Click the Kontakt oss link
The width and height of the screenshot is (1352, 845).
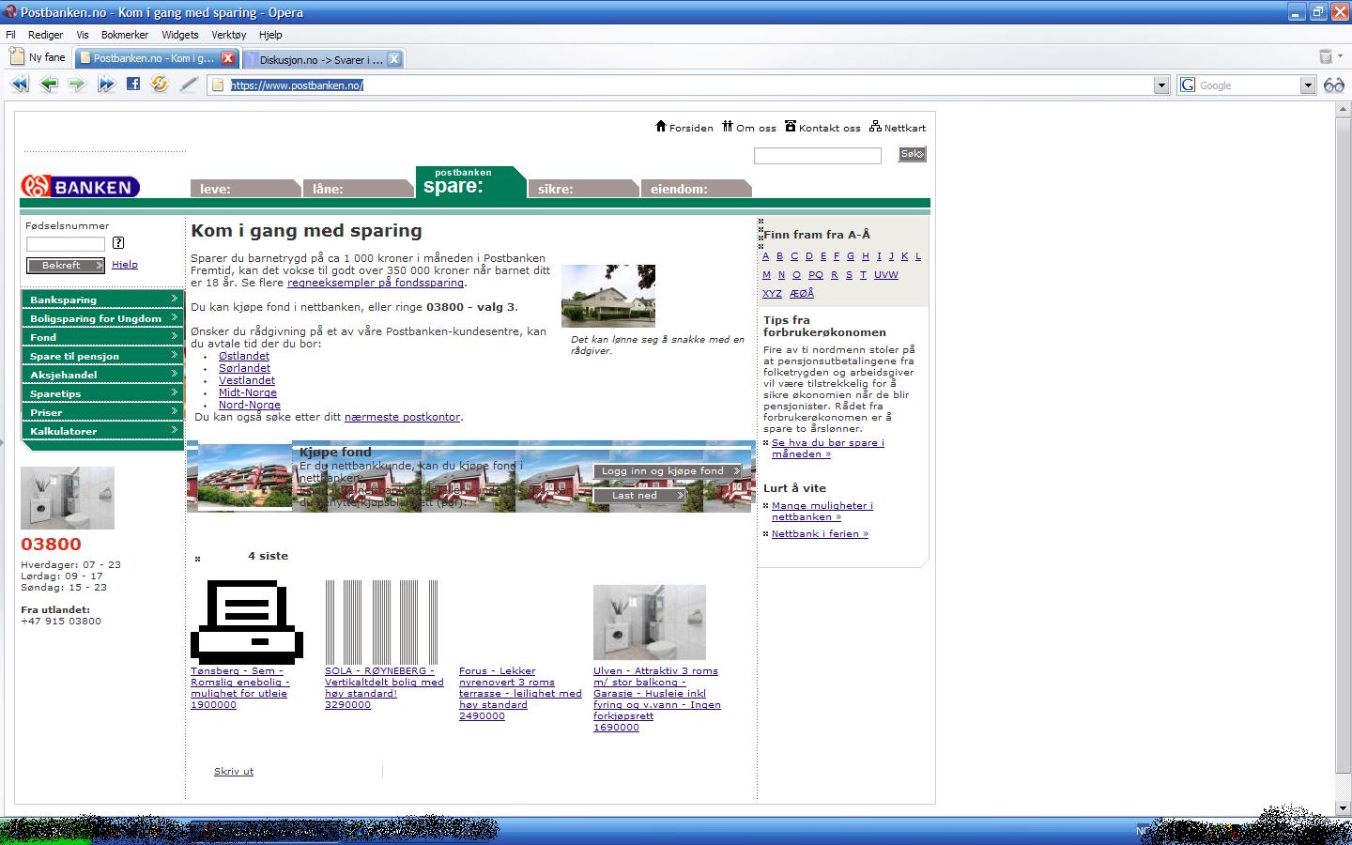tap(822, 128)
